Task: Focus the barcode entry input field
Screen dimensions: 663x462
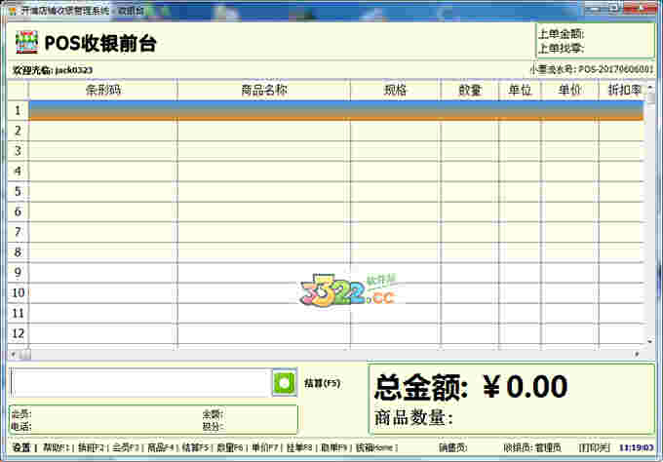Action: coord(140,383)
